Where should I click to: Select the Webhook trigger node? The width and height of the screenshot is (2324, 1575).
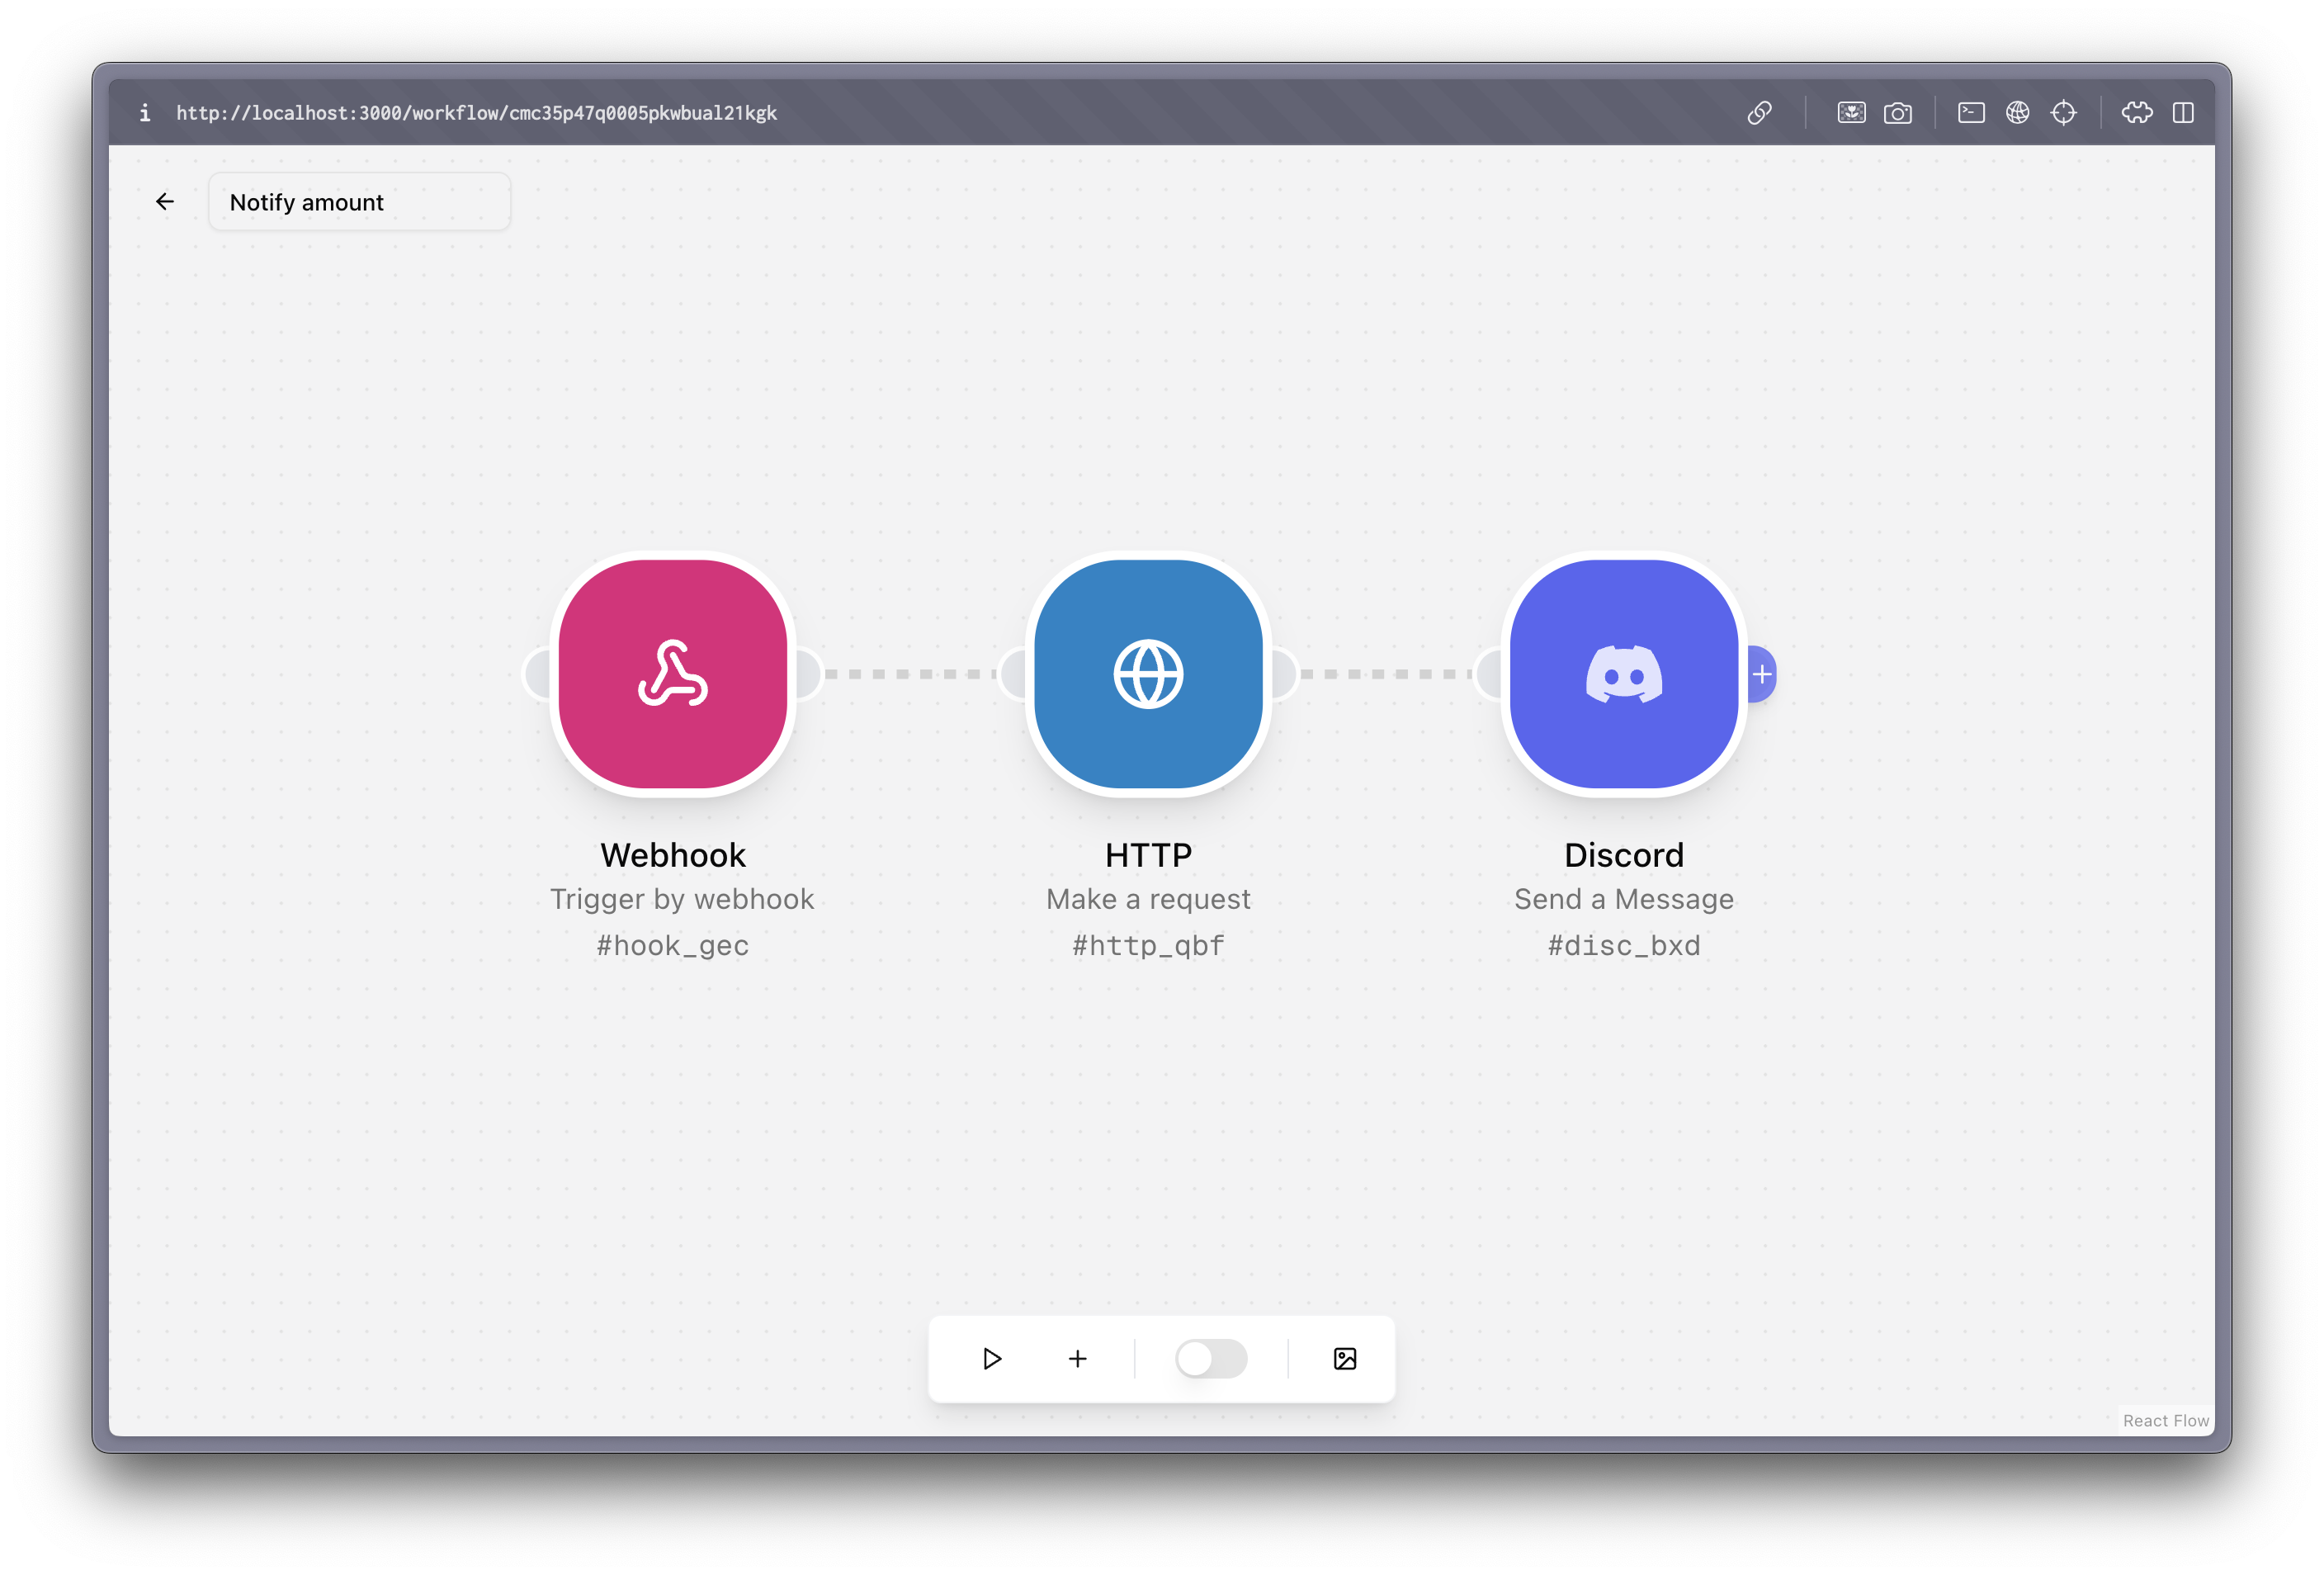click(x=673, y=674)
